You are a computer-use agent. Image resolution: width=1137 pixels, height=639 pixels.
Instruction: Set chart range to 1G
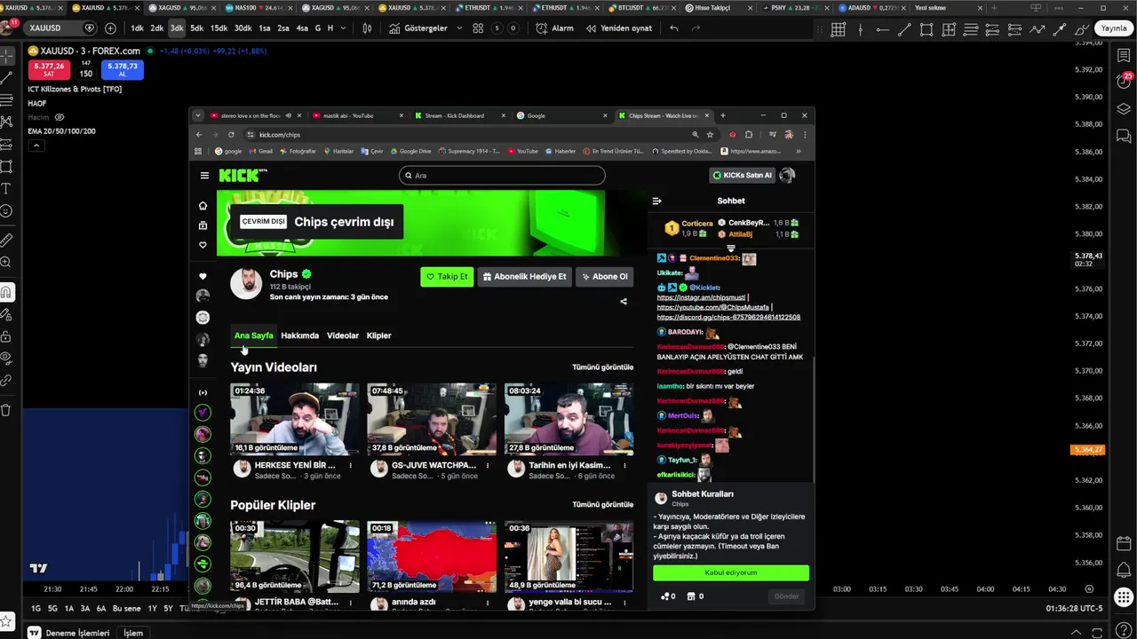click(36, 609)
